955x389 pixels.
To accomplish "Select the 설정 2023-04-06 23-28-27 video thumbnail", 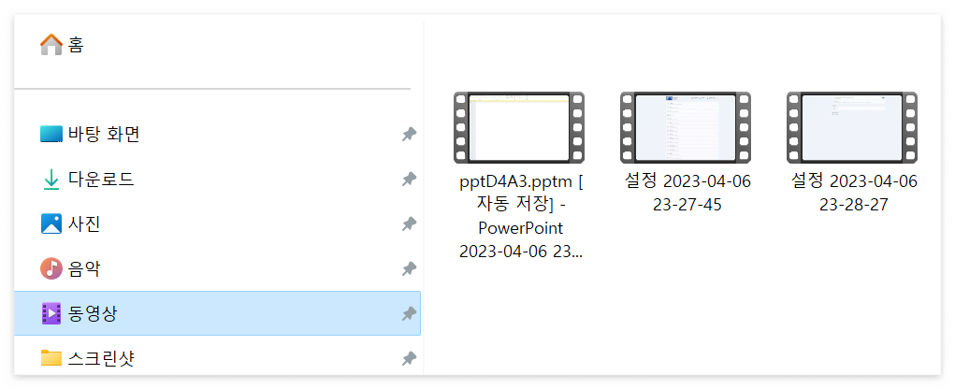I will point(852,128).
